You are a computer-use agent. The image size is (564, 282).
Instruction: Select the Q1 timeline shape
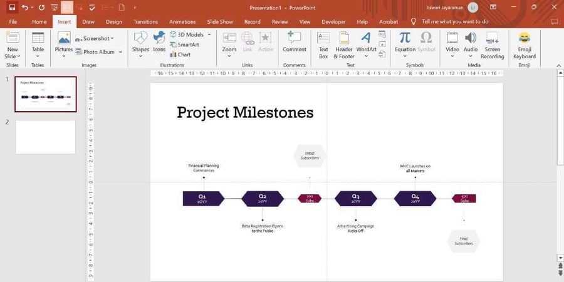tap(204, 199)
